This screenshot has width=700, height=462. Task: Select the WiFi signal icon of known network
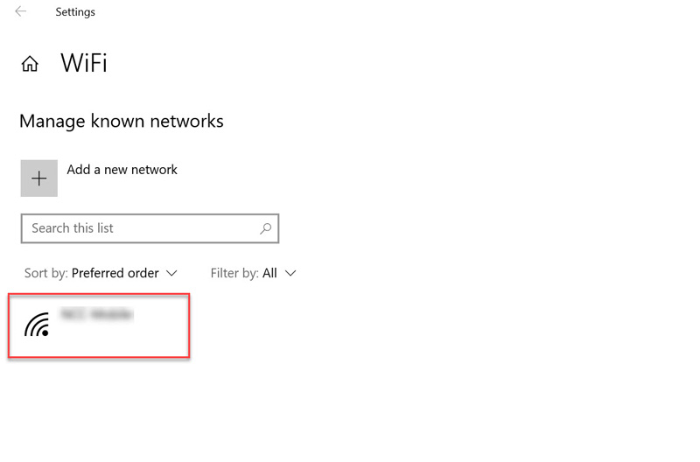37,325
